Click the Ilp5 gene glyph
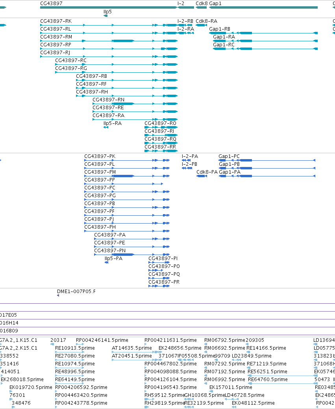Image resolution: width=335 pixels, height=409 pixels. pyautogui.click(x=105, y=16)
